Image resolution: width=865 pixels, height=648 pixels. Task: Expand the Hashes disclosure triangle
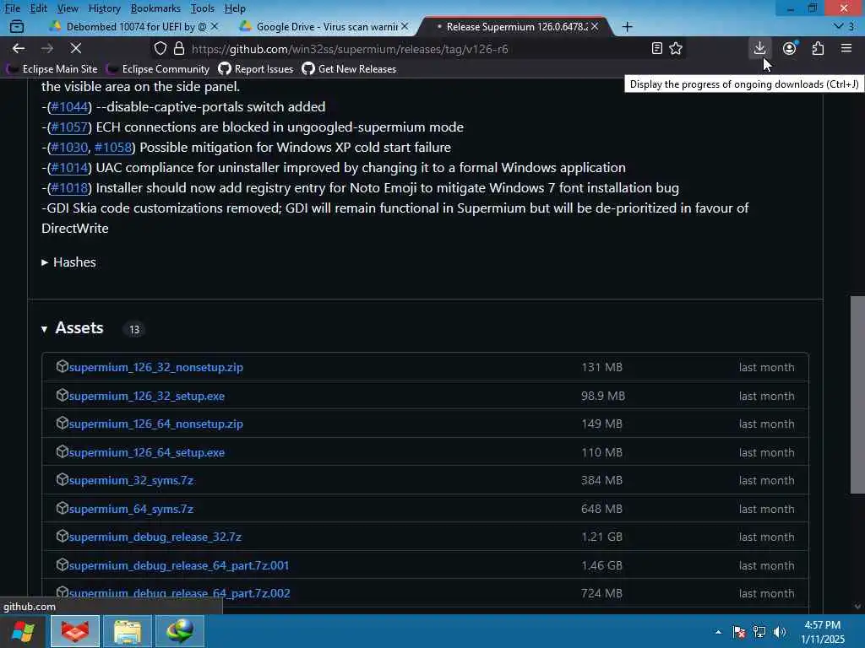tap(45, 262)
